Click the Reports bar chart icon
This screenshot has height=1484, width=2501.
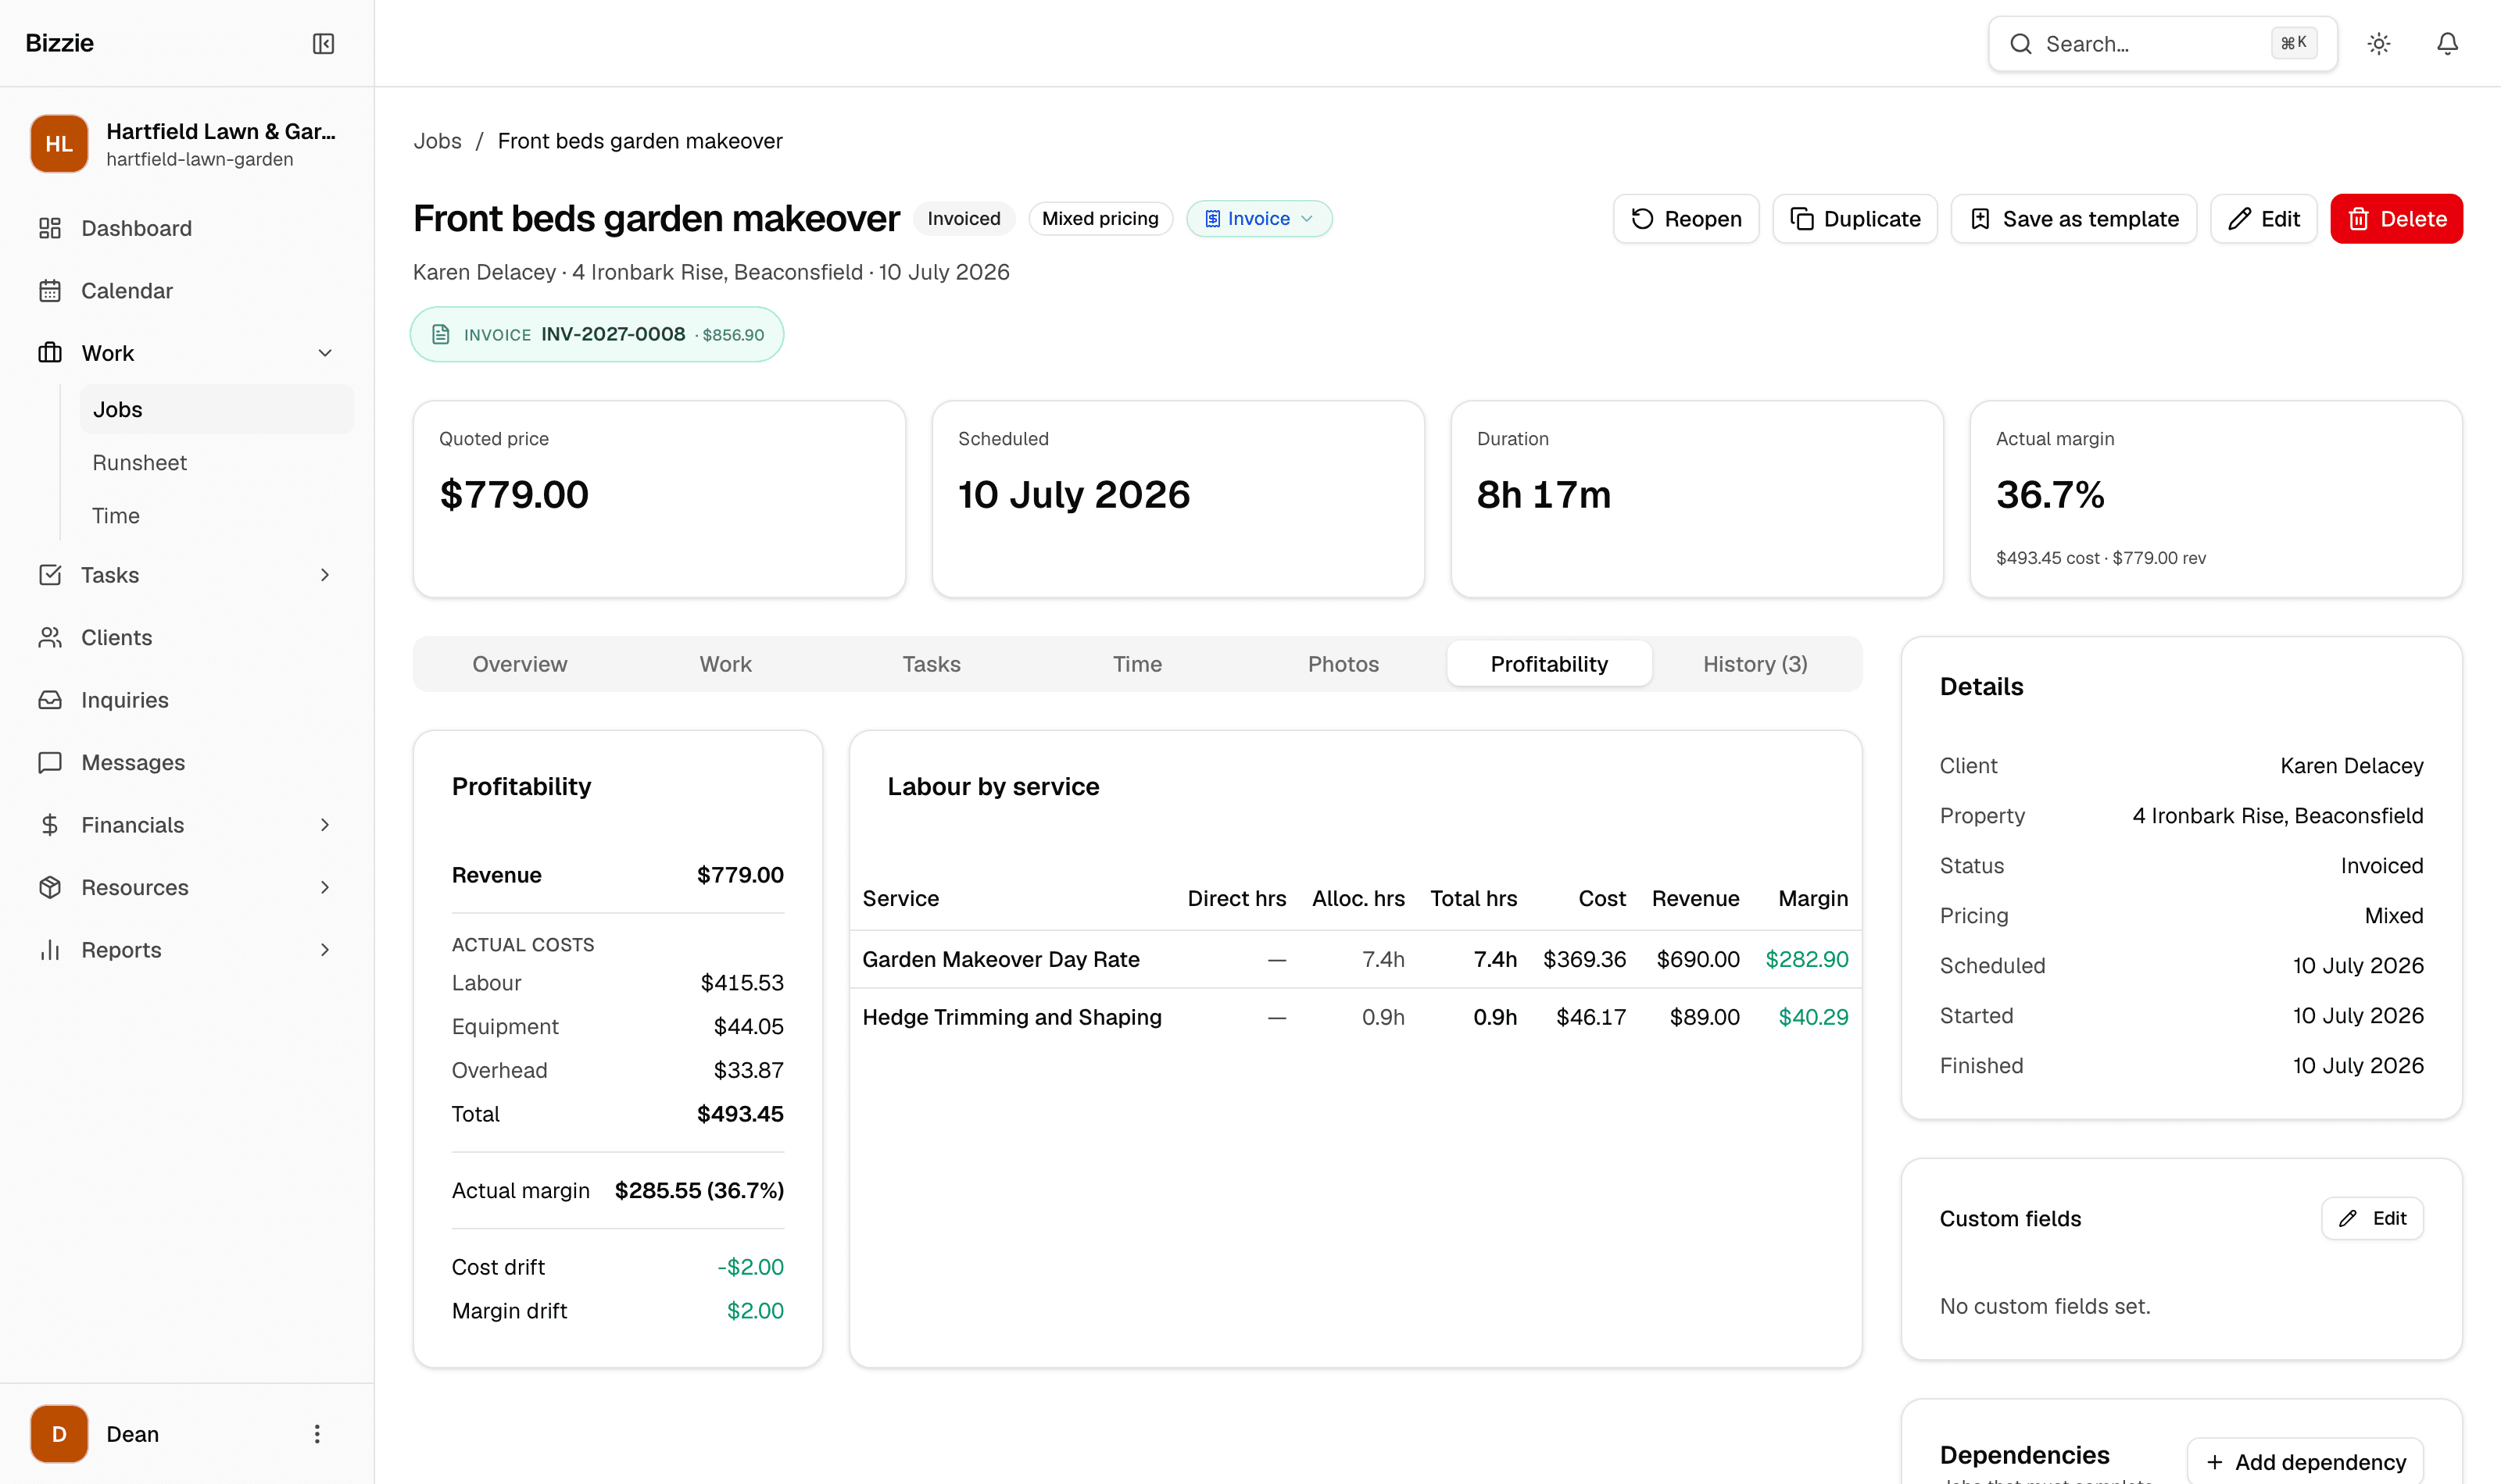[x=50, y=950]
